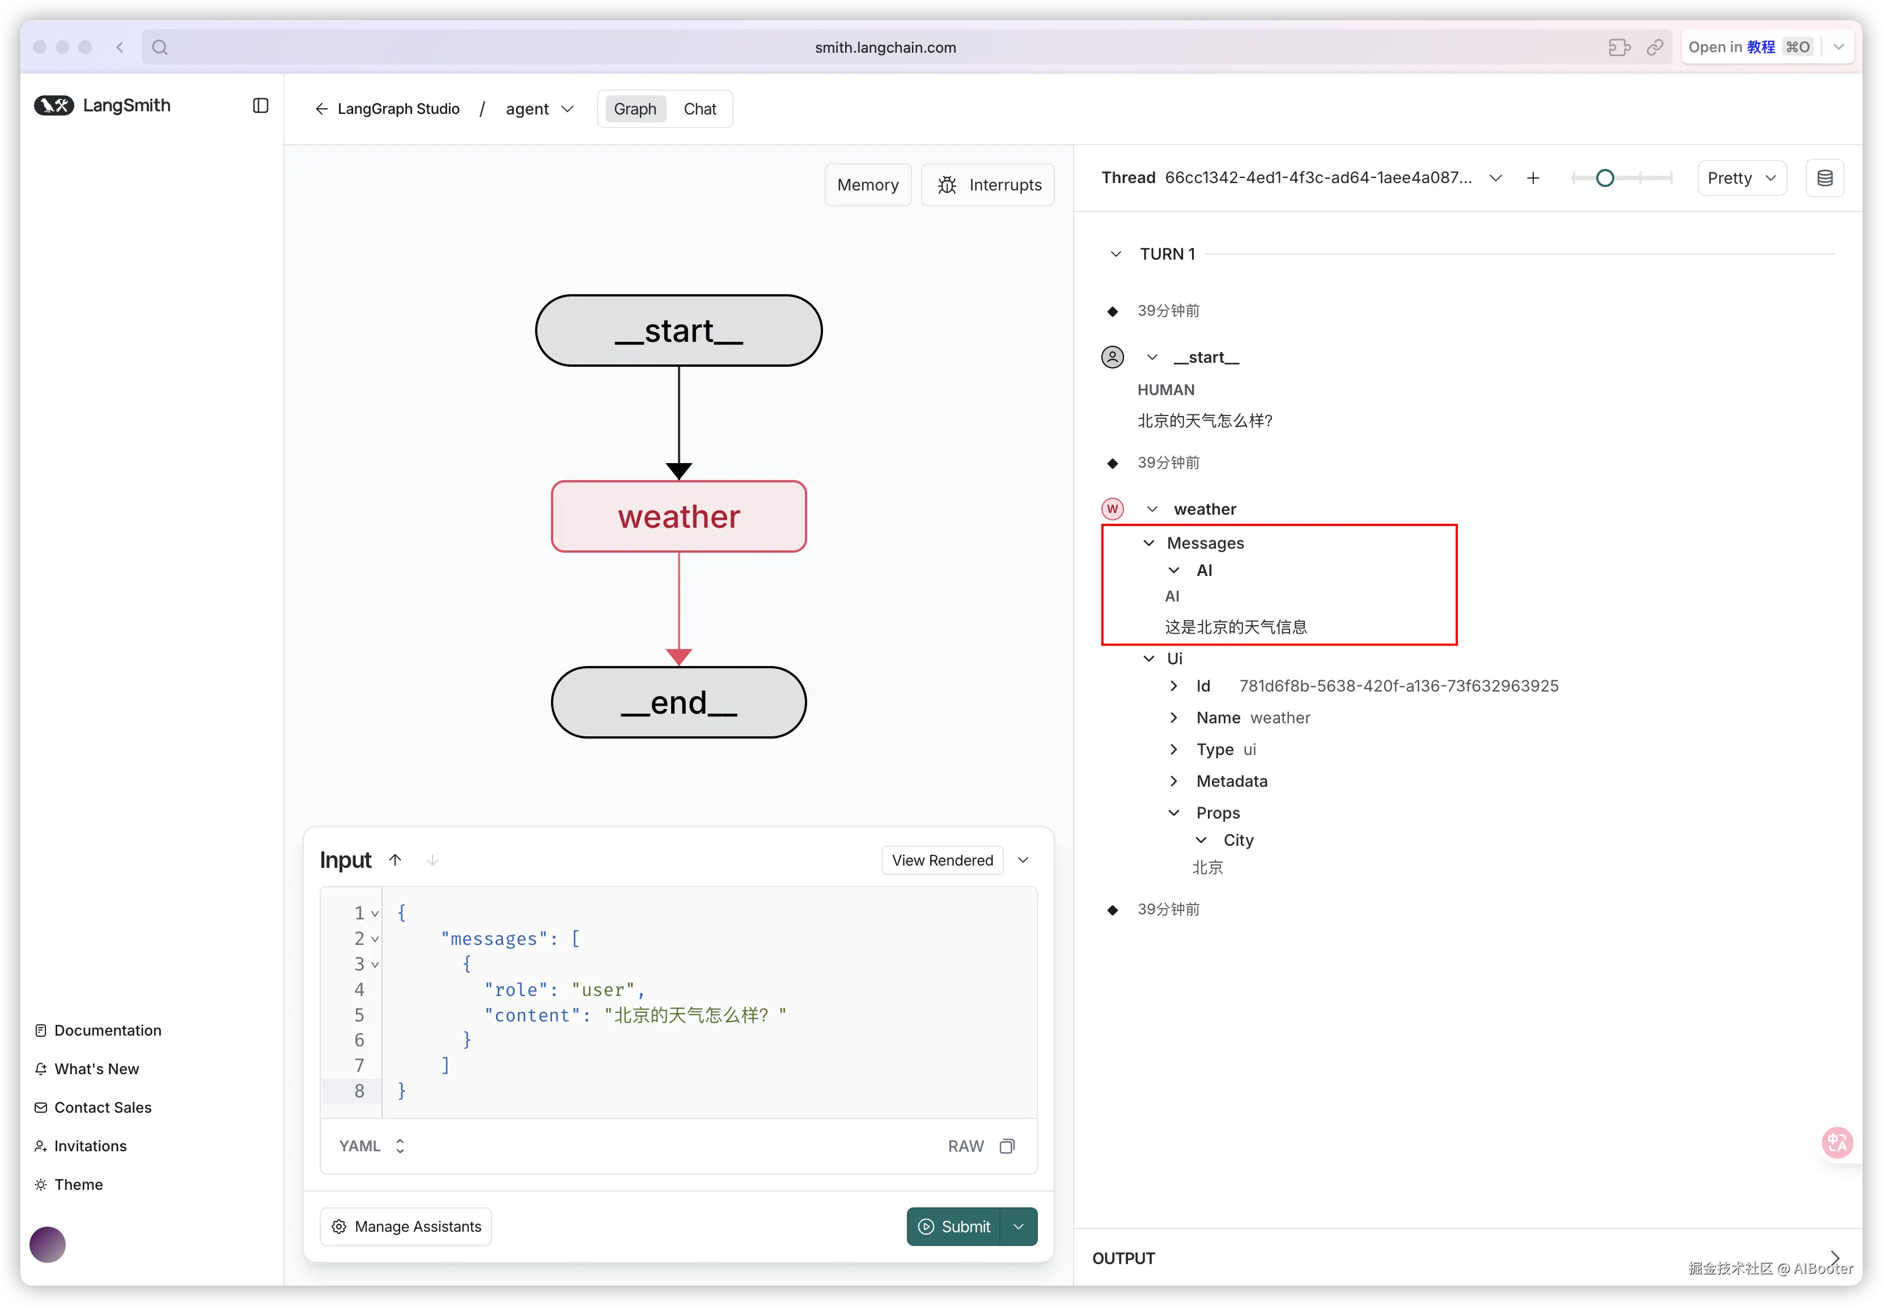Image resolution: width=1883 pixels, height=1306 pixels.
Task: Click the up arrow next to Input
Action: [395, 860]
